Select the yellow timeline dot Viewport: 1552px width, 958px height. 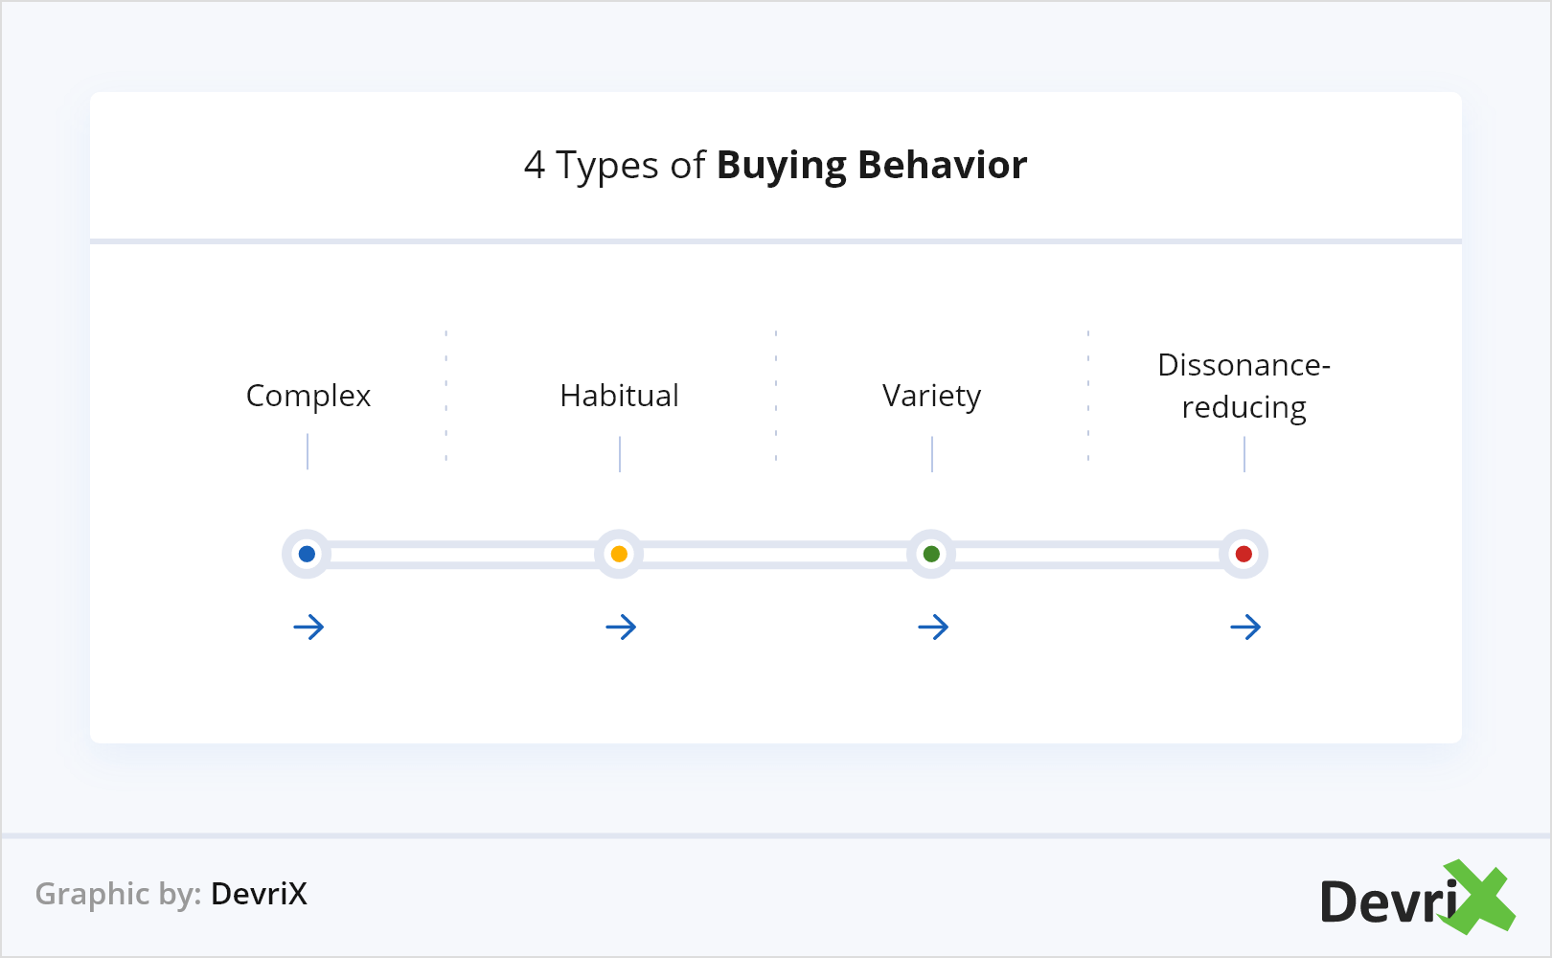[x=619, y=554]
